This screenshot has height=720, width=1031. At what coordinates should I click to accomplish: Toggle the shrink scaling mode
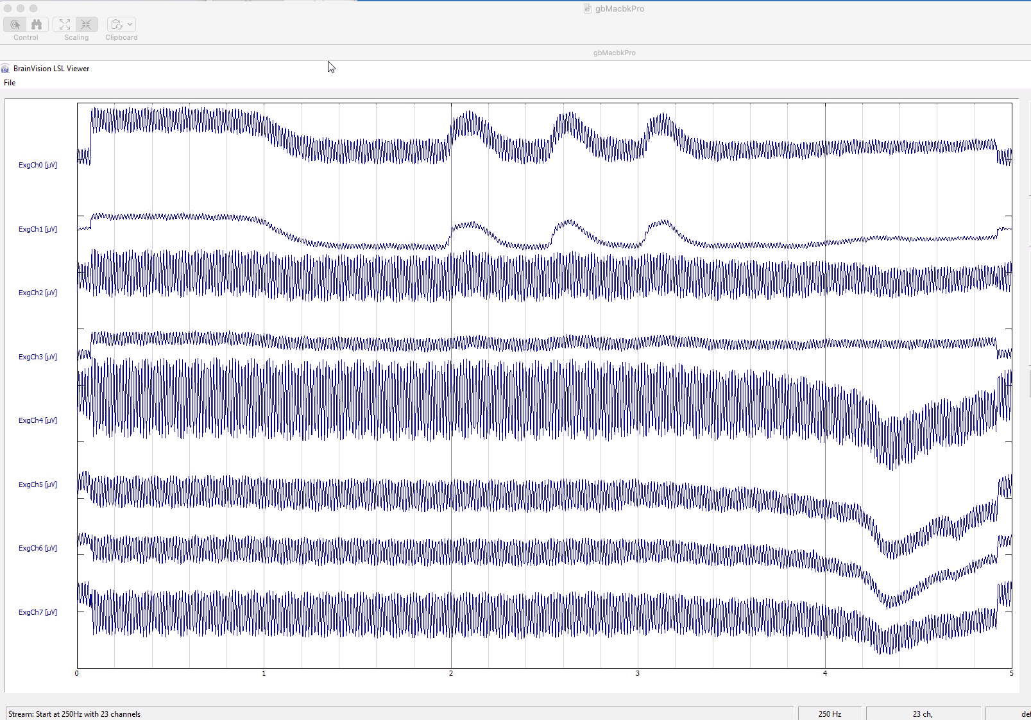coord(85,24)
